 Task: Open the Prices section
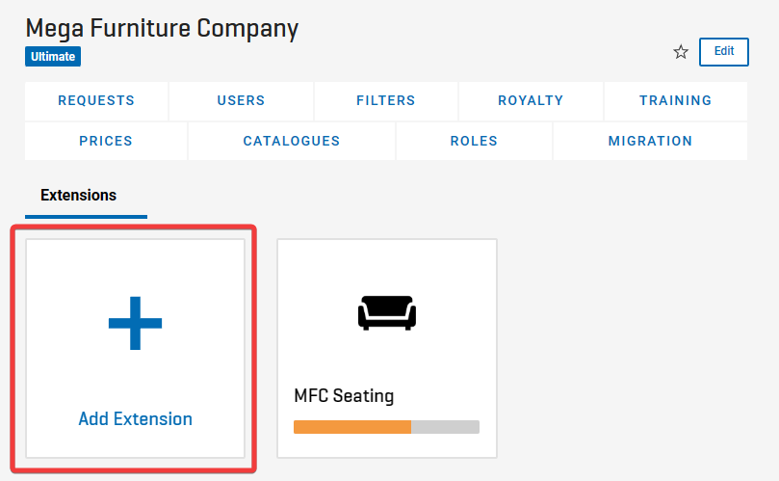106,141
